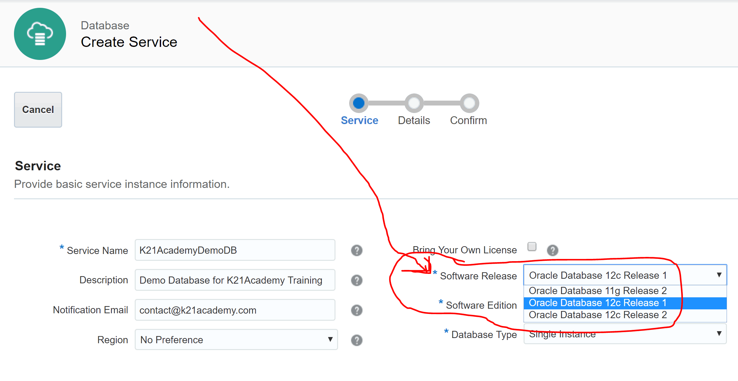Click the Service Name input field
738x381 pixels.
[235, 250]
